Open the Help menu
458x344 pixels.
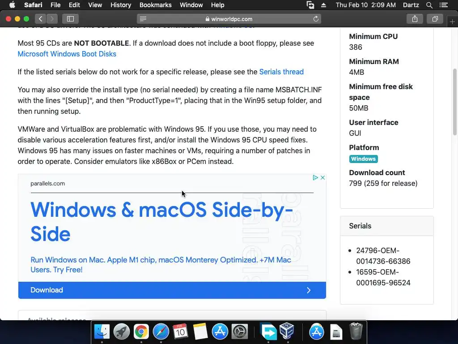(x=218, y=5)
